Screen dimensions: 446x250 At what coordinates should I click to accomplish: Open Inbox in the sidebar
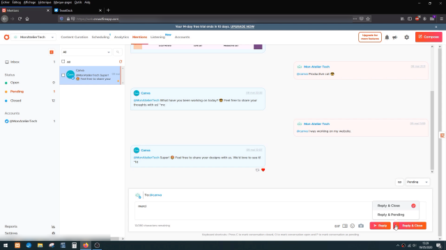pos(30,62)
